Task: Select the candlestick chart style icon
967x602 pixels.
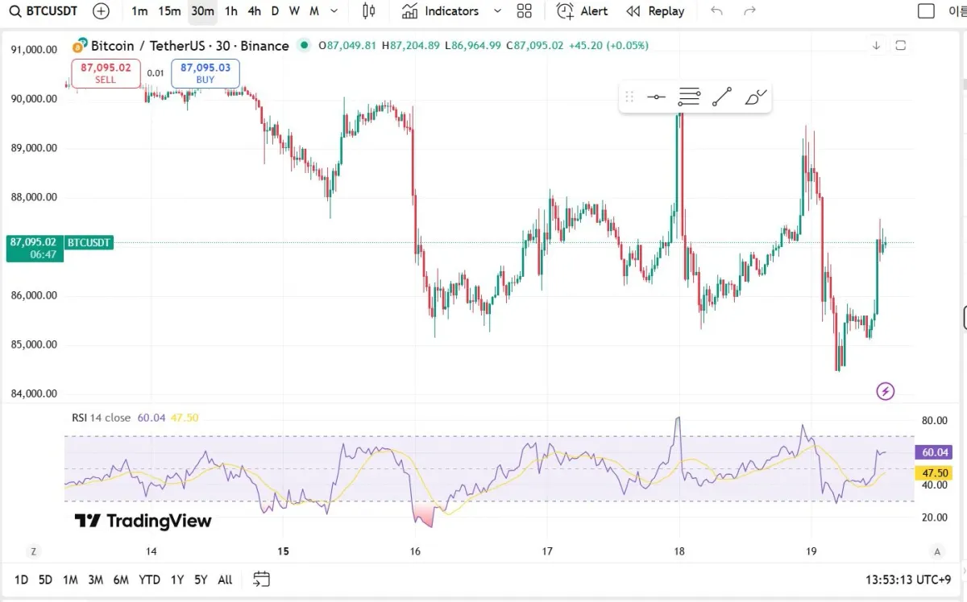Action: point(369,11)
